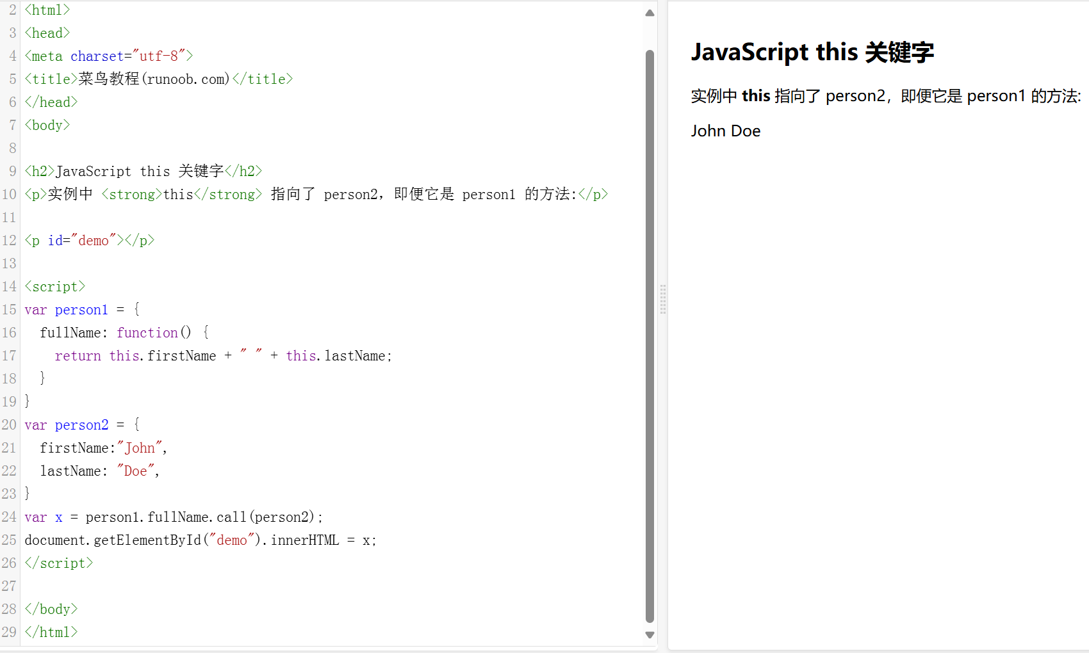1089x653 pixels.
Task: Click the return this.firstName statement
Action: [224, 356]
